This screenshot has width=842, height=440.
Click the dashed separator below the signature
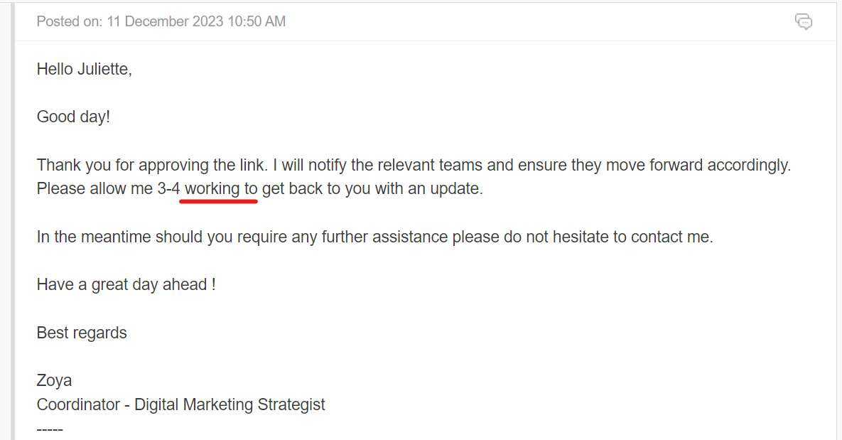coord(50,429)
